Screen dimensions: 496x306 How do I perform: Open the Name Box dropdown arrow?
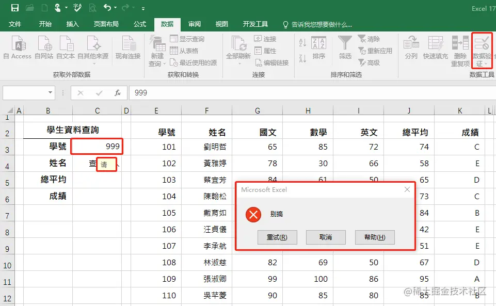pos(50,93)
